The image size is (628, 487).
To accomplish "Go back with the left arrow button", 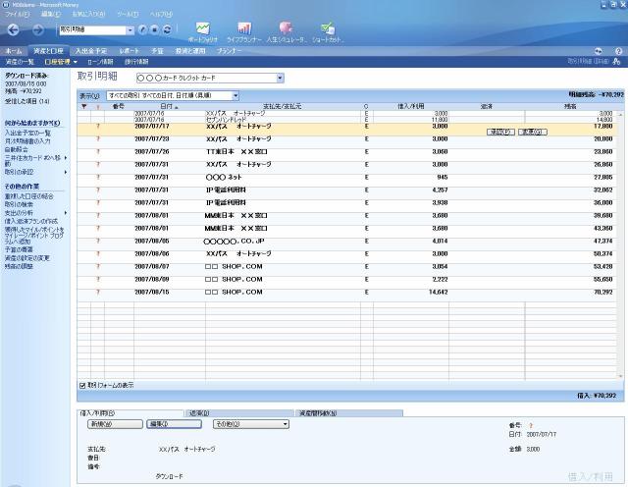I will pos(13,30).
